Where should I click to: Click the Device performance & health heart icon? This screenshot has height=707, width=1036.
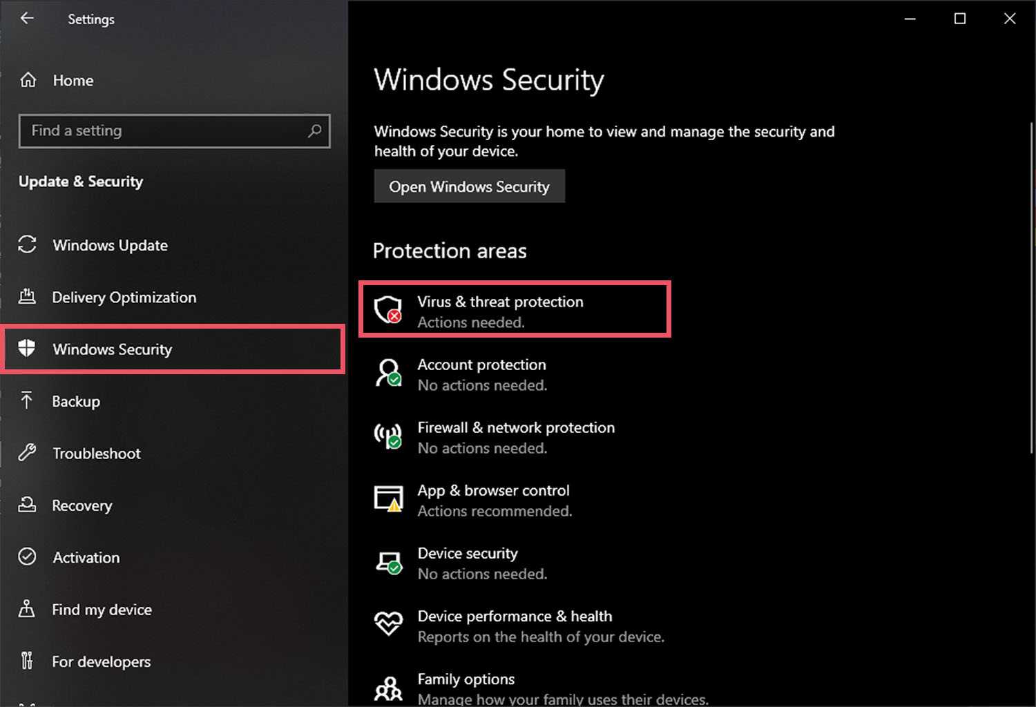click(x=388, y=624)
